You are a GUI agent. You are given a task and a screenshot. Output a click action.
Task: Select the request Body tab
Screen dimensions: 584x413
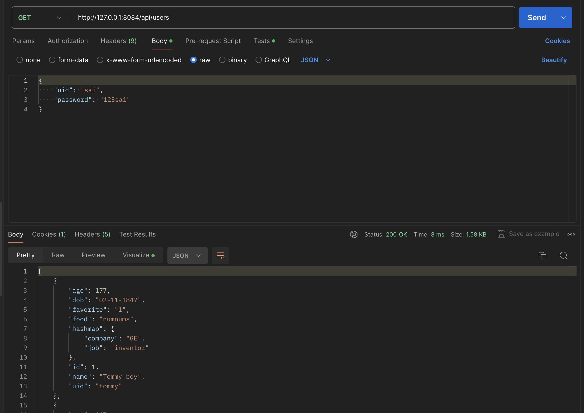162,41
